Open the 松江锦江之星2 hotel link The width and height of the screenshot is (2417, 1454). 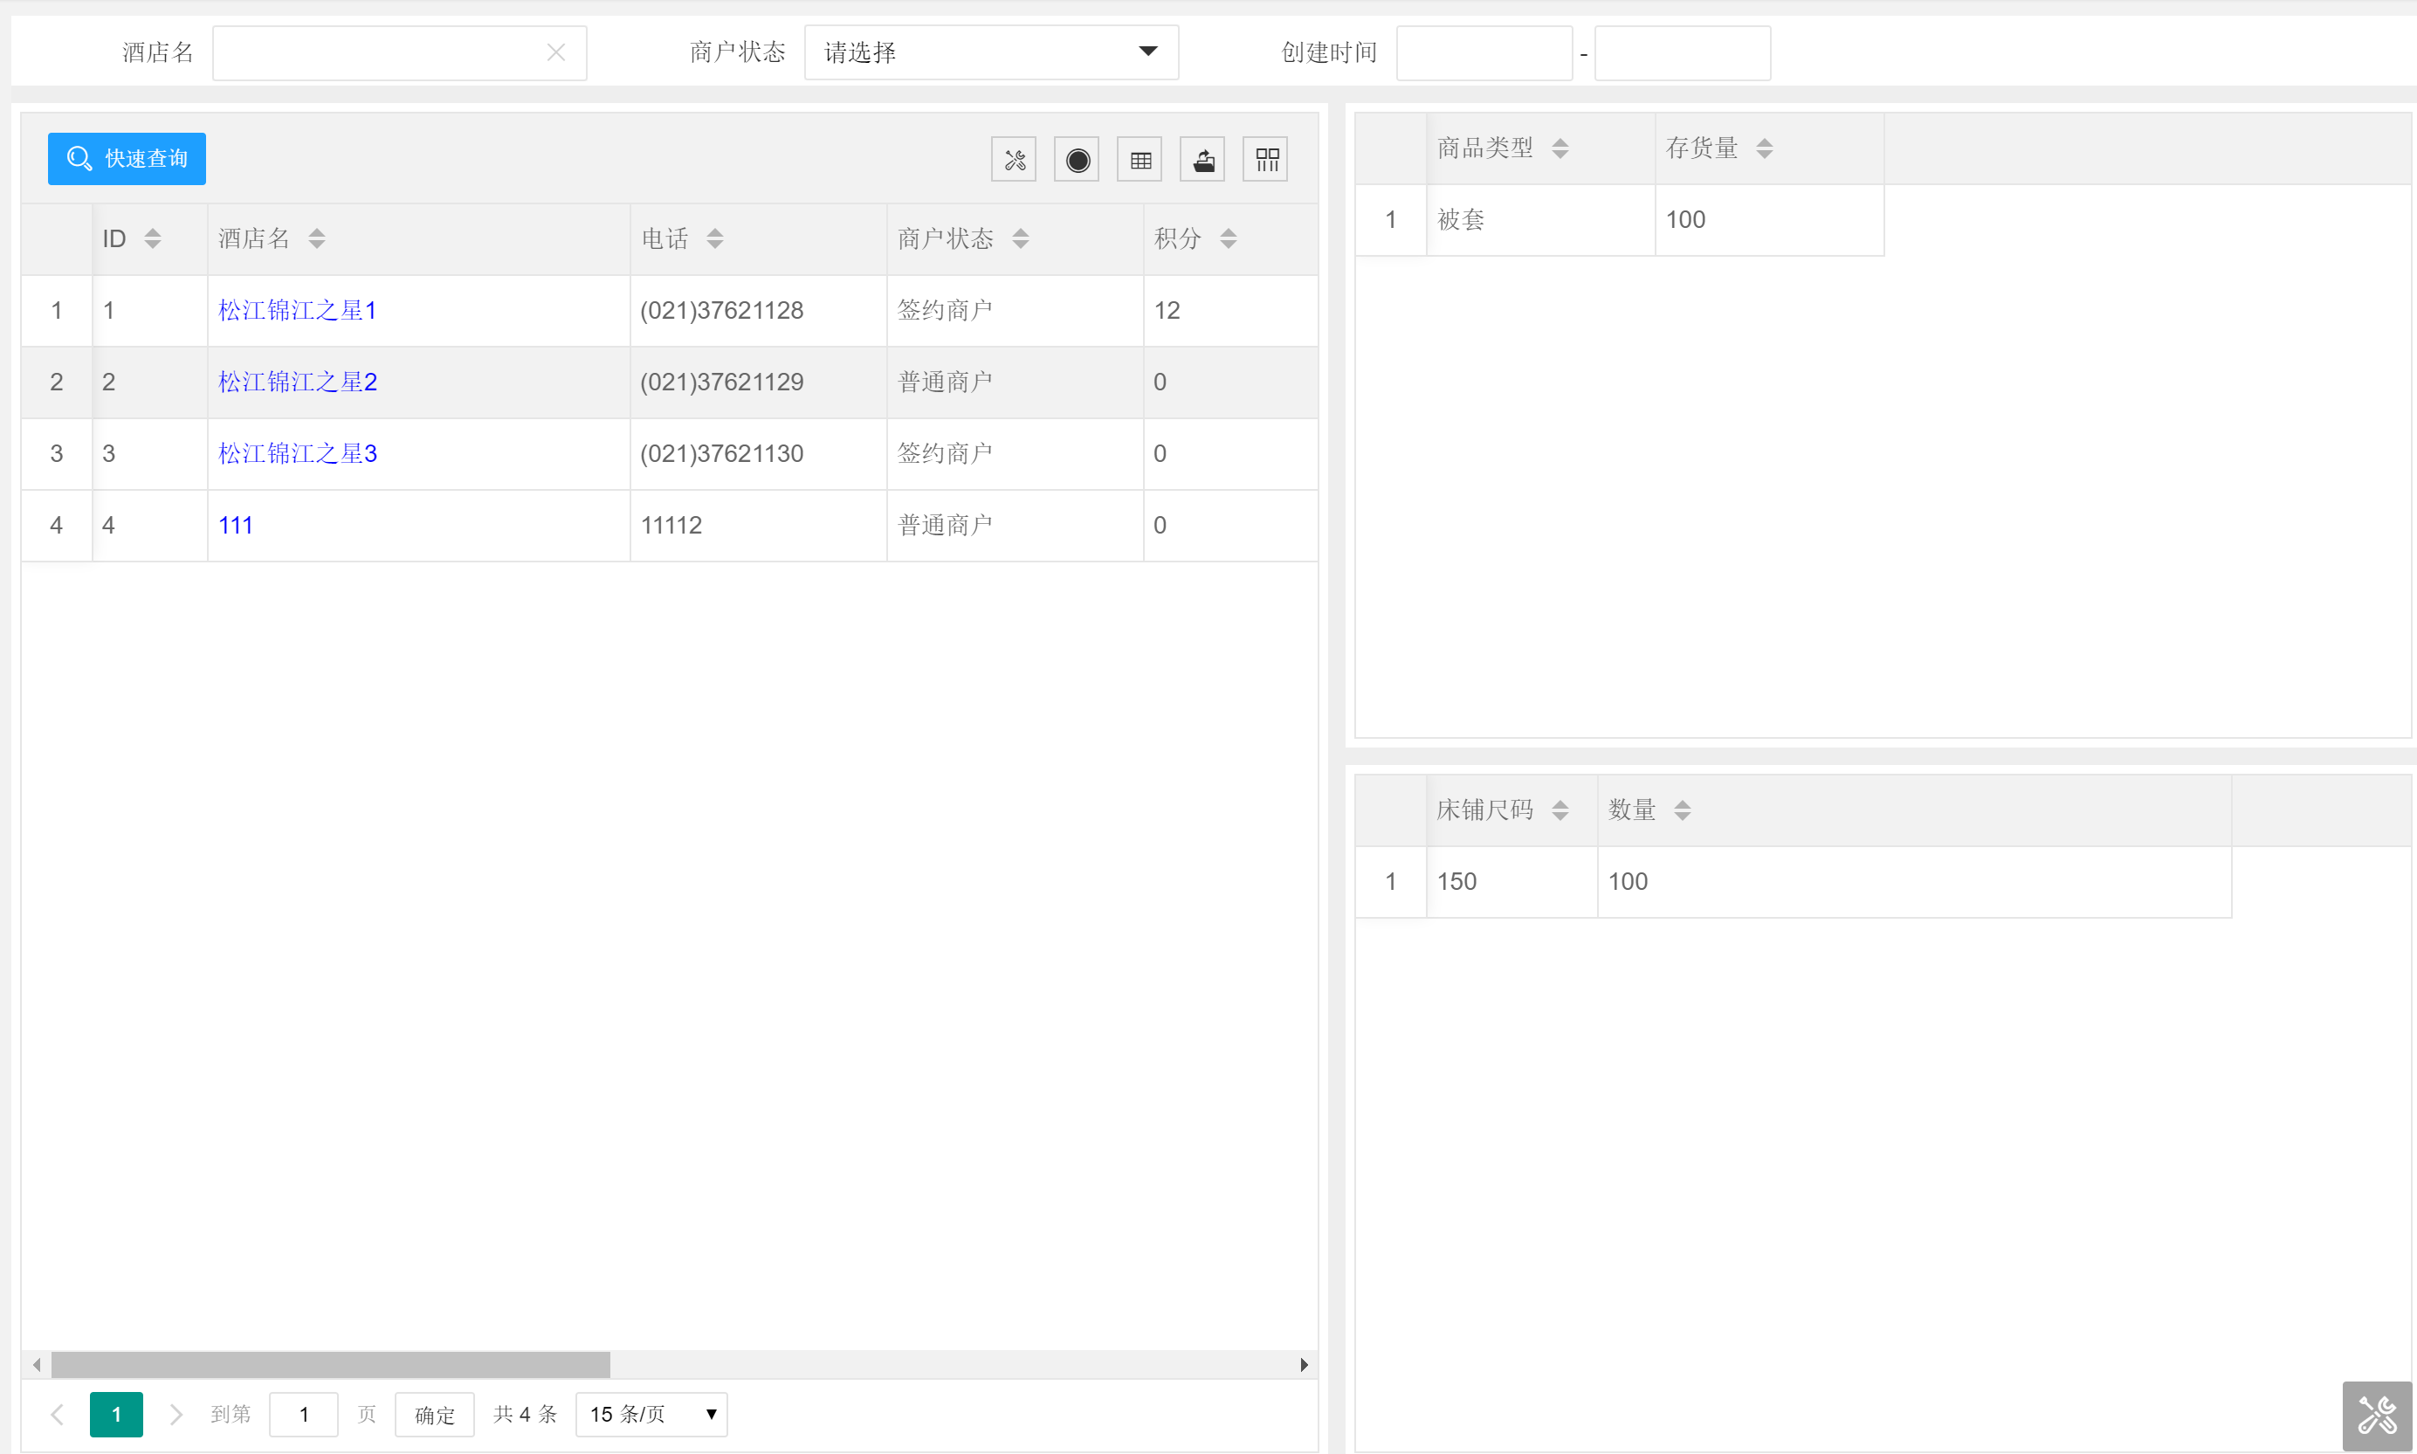click(297, 382)
